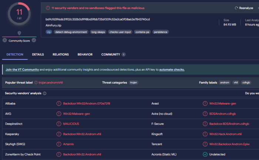Follow the automate checks link
The height and width of the screenshot is (160, 259).
[x=172, y=69]
